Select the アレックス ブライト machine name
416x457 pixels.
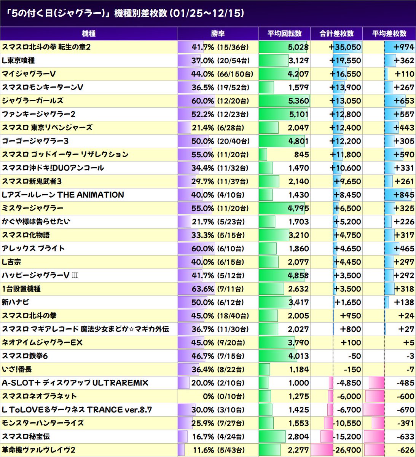(x=33, y=249)
